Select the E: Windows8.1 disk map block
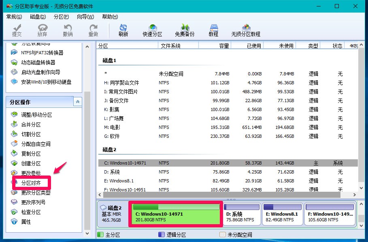Image resolution: width=368 pixels, height=242 pixels. point(282,214)
